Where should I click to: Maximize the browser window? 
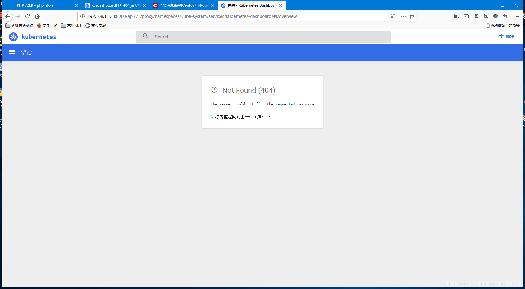(502, 5)
